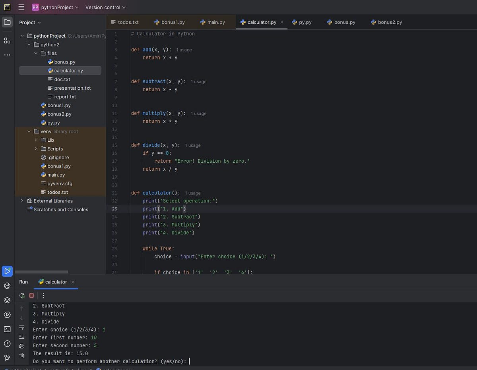Toggle scroll to end of console output
477x370 pixels.
[22, 337]
